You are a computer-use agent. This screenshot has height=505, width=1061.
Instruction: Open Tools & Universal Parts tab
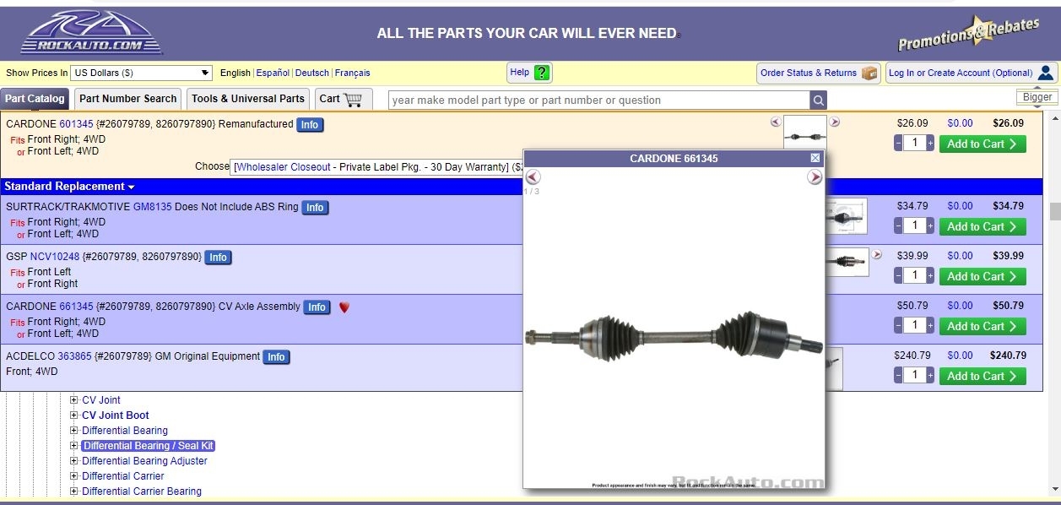247,99
